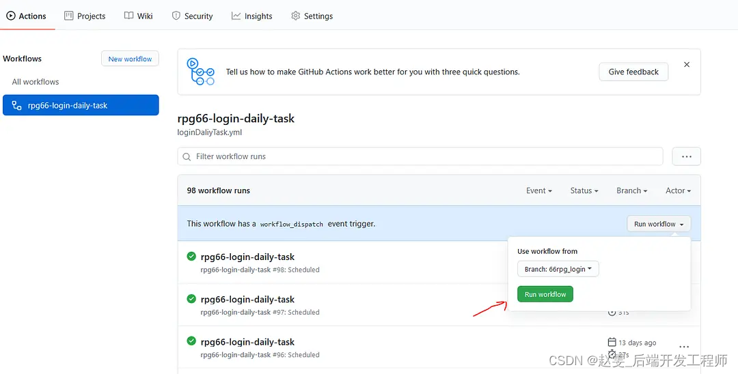Click the Settings gear icon
738x374 pixels.
tap(296, 16)
